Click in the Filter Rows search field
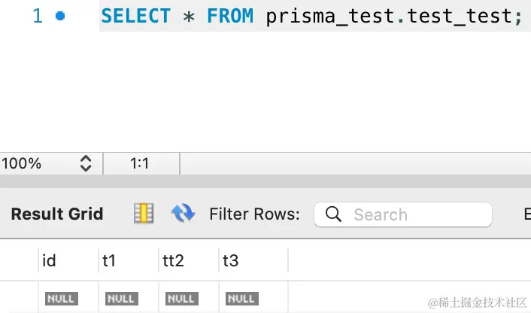Image resolution: width=531 pixels, height=313 pixels. tap(403, 214)
